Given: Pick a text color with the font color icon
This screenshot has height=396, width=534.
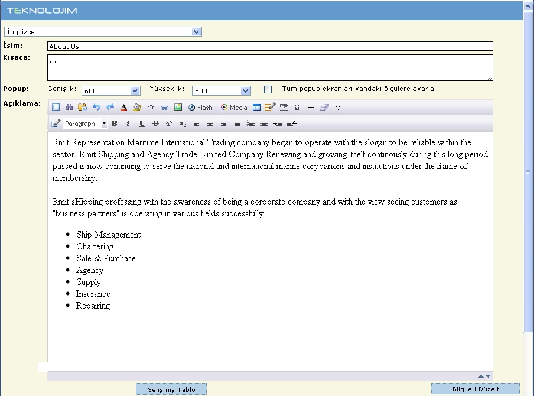Looking at the screenshot, I should [123, 108].
